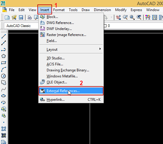Open the Dimension menu
Image resolution: width=163 pixels, height=144 pixels.
coord(102,10)
